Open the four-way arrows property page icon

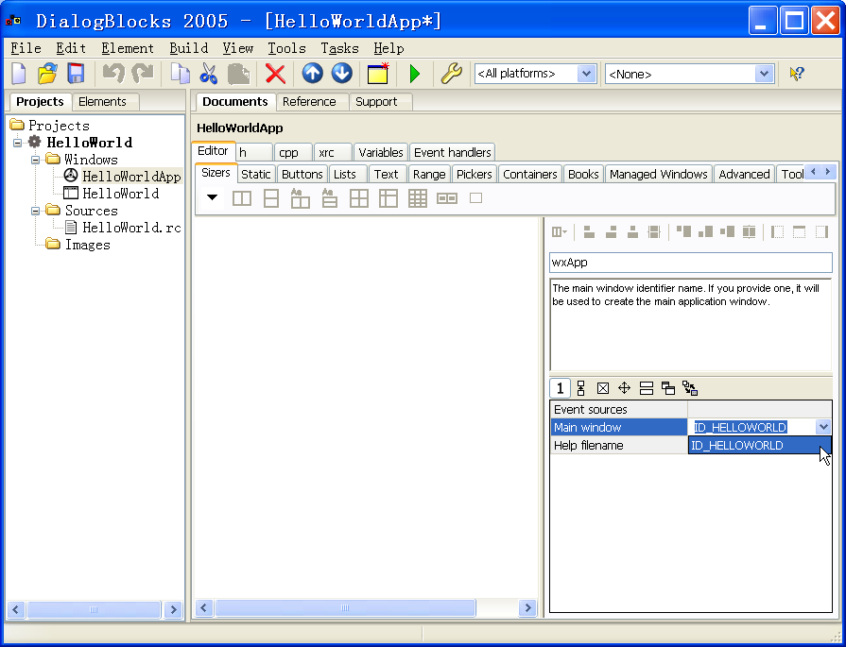[624, 388]
